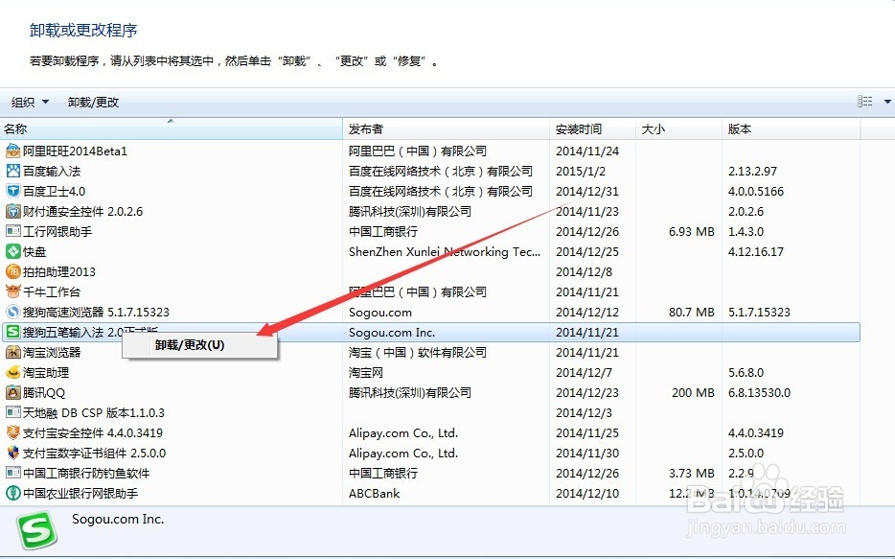The height and width of the screenshot is (559, 895).
Task: Click the 3.73 MB size cell
Action: tap(691, 473)
